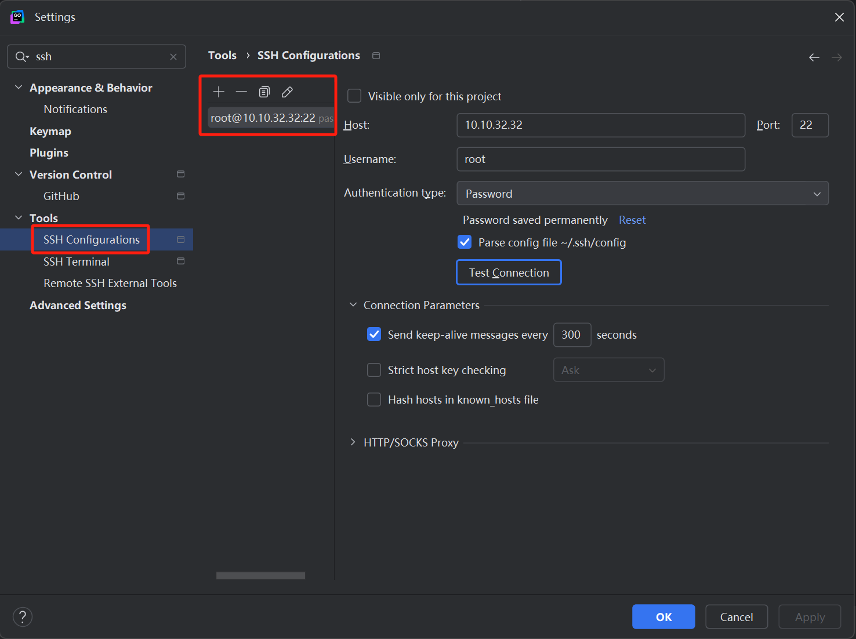Collapse the Connection Parameters section
The height and width of the screenshot is (639, 856).
[x=353, y=305]
